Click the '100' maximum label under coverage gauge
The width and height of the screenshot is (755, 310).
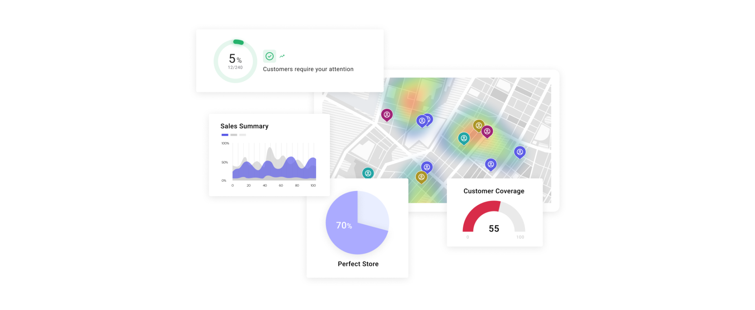pyautogui.click(x=520, y=237)
